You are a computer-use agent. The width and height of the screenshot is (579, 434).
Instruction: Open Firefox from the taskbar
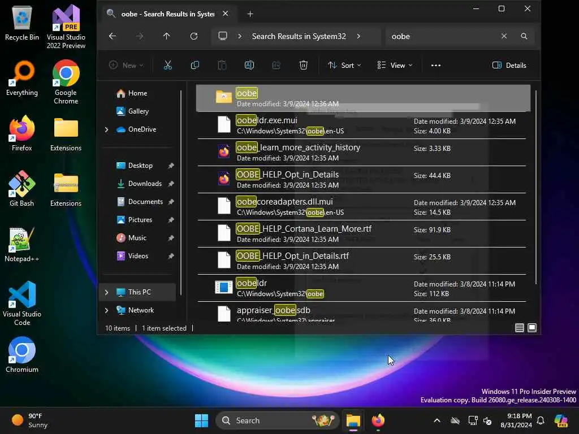click(x=378, y=420)
